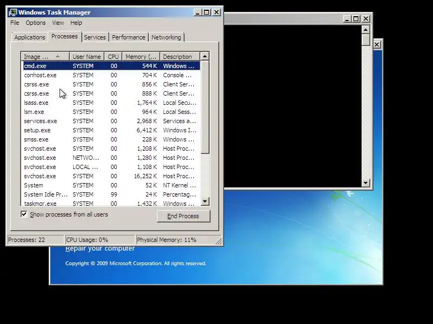Switch to the Applications tab
Image resolution: width=433 pixels, height=324 pixels.
(30, 37)
